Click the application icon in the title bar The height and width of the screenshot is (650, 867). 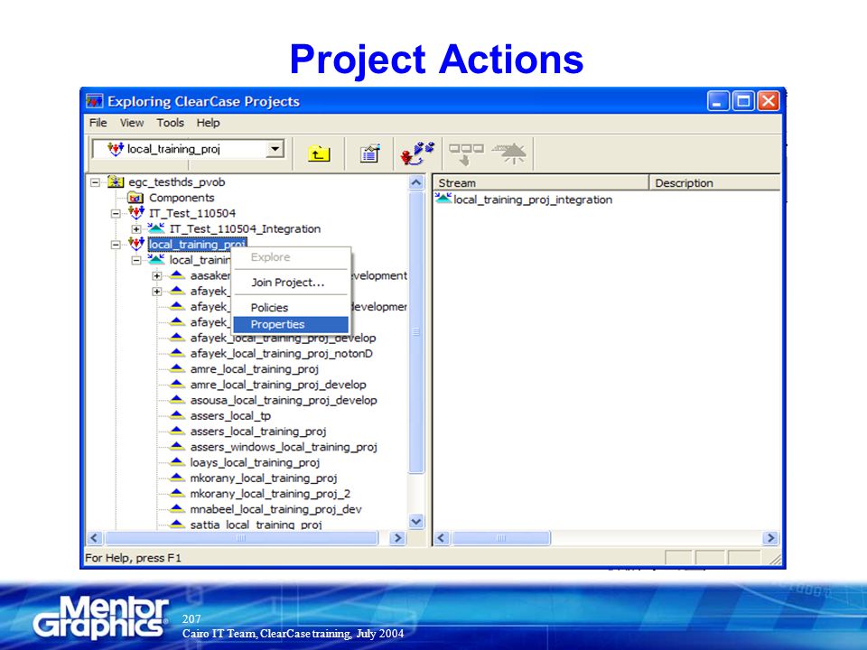[x=95, y=101]
